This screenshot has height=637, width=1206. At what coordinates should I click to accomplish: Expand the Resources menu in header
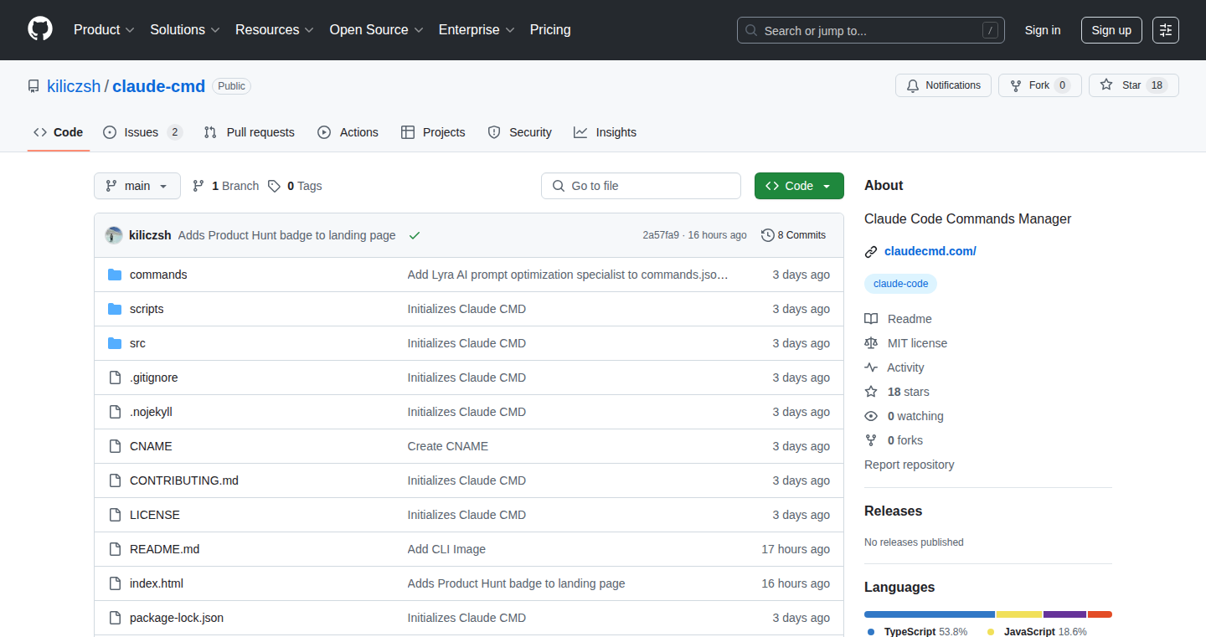pyautogui.click(x=275, y=30)
